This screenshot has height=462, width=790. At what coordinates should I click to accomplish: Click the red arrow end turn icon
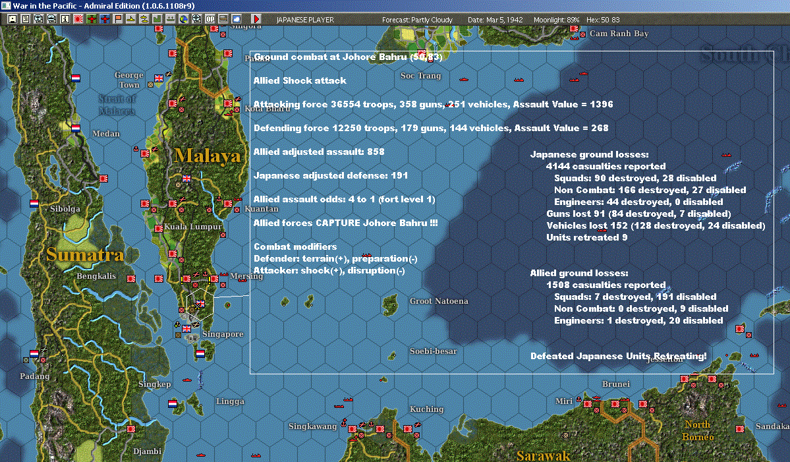point(256,19)
